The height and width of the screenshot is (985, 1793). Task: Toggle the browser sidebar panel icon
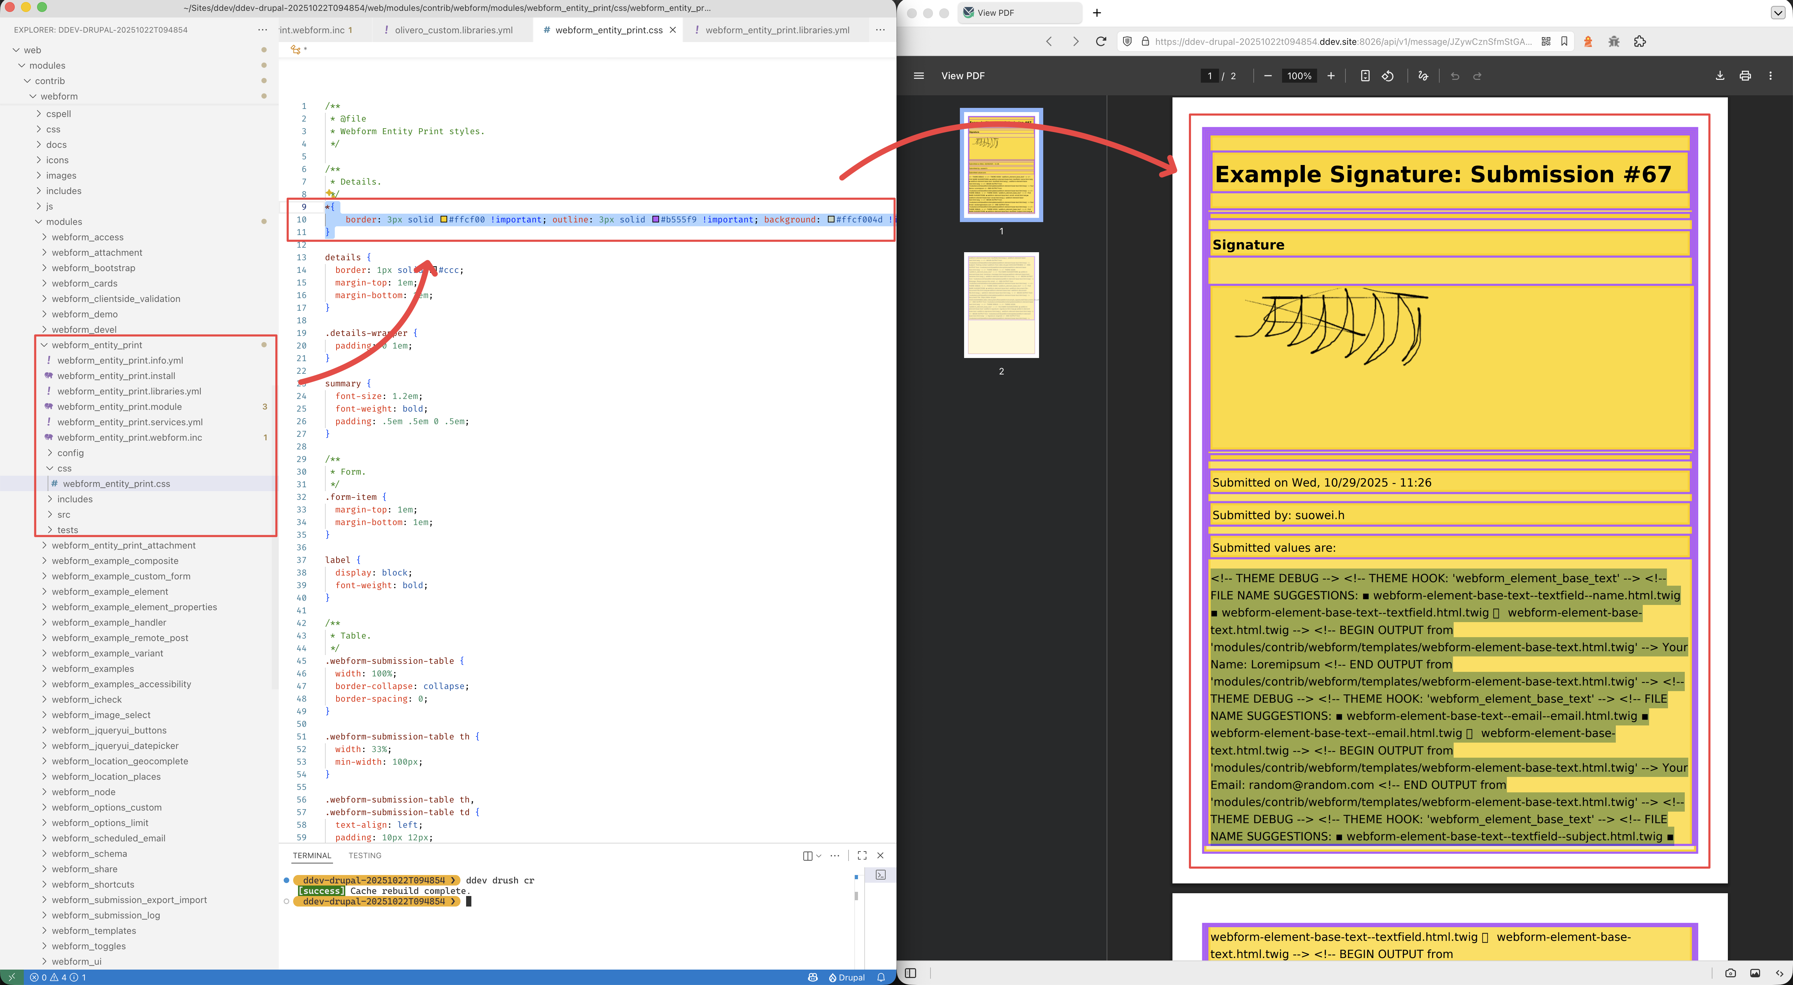point(911,972)
